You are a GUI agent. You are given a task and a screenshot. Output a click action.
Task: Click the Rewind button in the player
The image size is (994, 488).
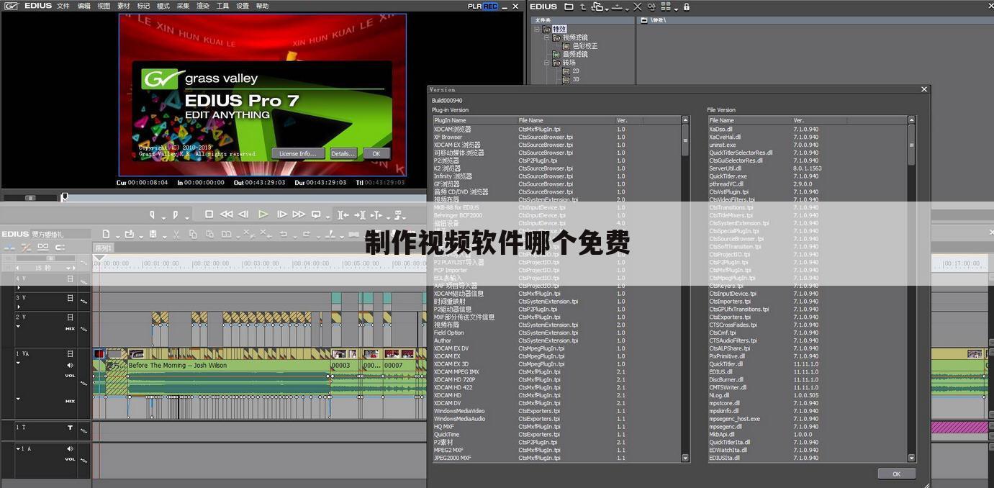coord(226,214)
